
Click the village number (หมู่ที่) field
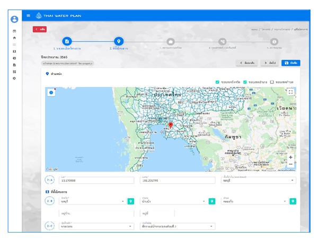click(157, 214)
